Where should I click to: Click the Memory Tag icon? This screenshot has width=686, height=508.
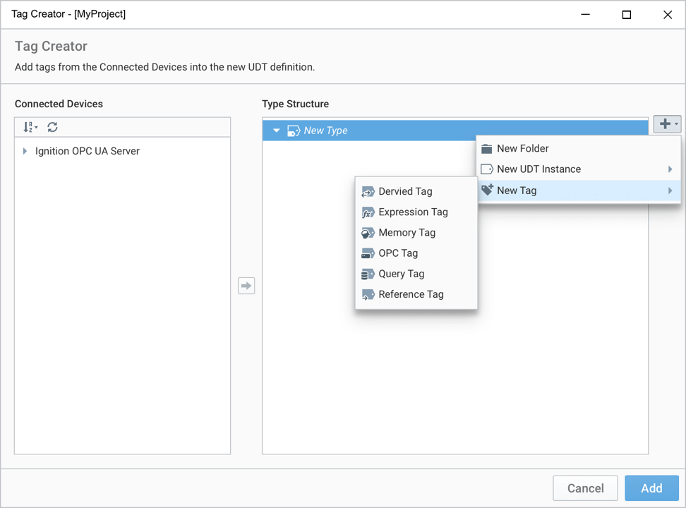pos(368,233)
